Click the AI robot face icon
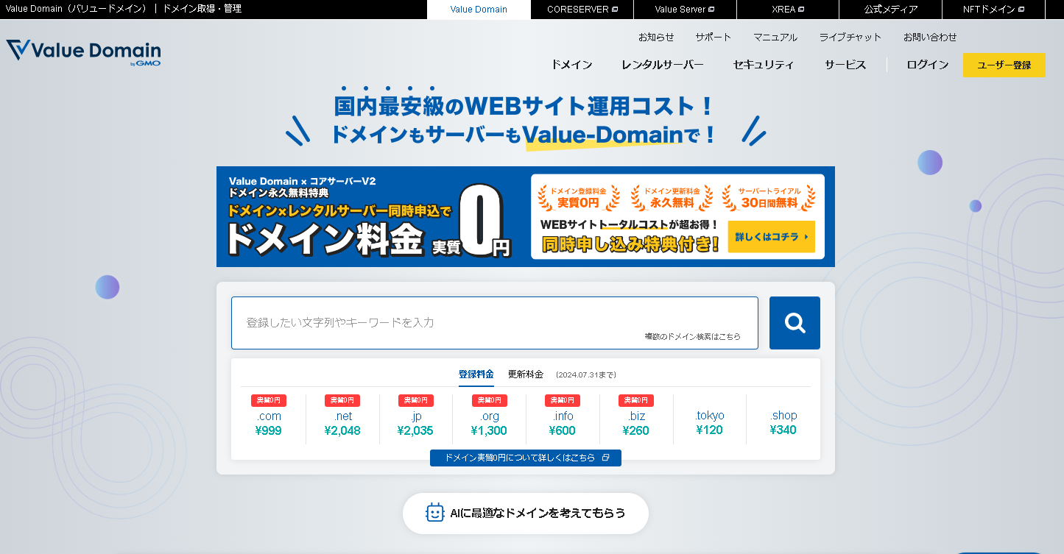The width and height of the screenshot is (1064, 554). coord(435,513)
